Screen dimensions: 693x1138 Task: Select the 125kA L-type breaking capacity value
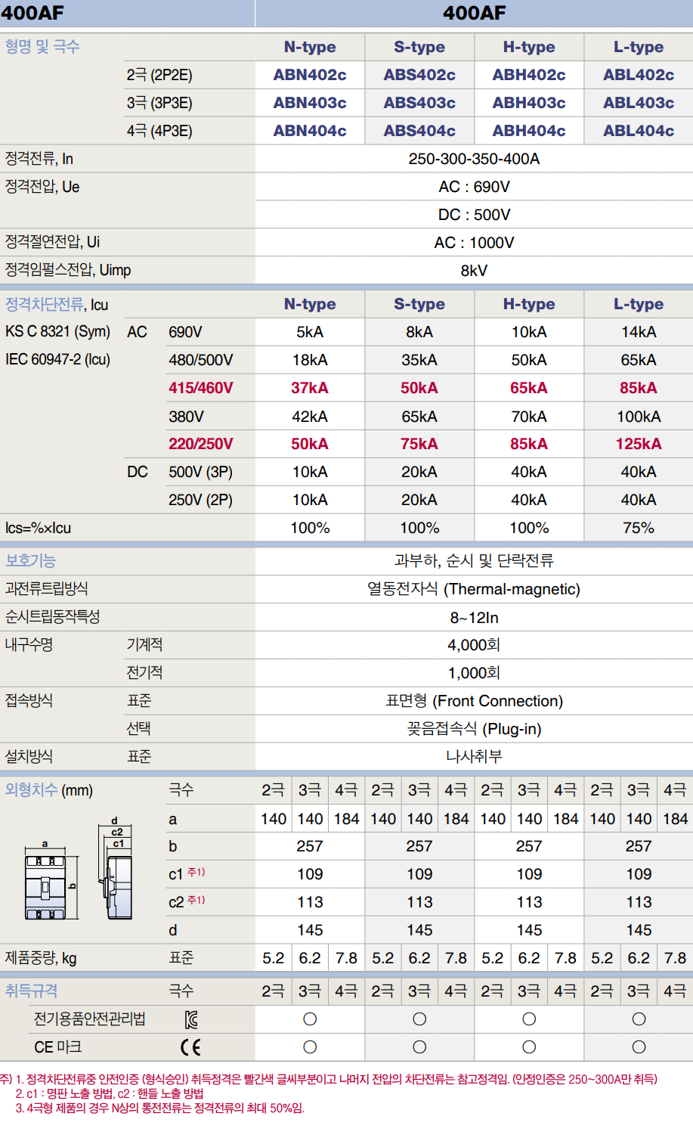(638, 442)
